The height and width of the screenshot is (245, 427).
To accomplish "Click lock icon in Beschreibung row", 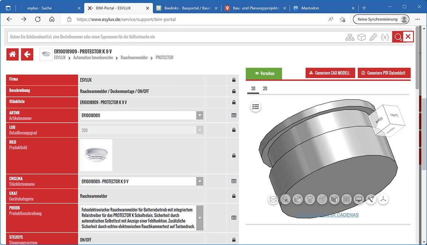I will click(234, 91).
